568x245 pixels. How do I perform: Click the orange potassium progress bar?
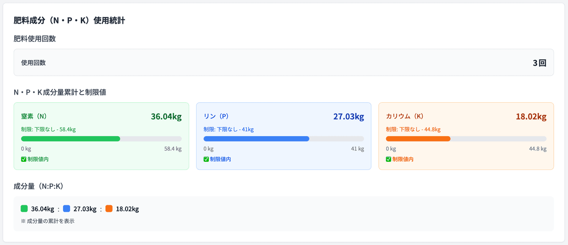pyautogui.click(x=418, y=139)
